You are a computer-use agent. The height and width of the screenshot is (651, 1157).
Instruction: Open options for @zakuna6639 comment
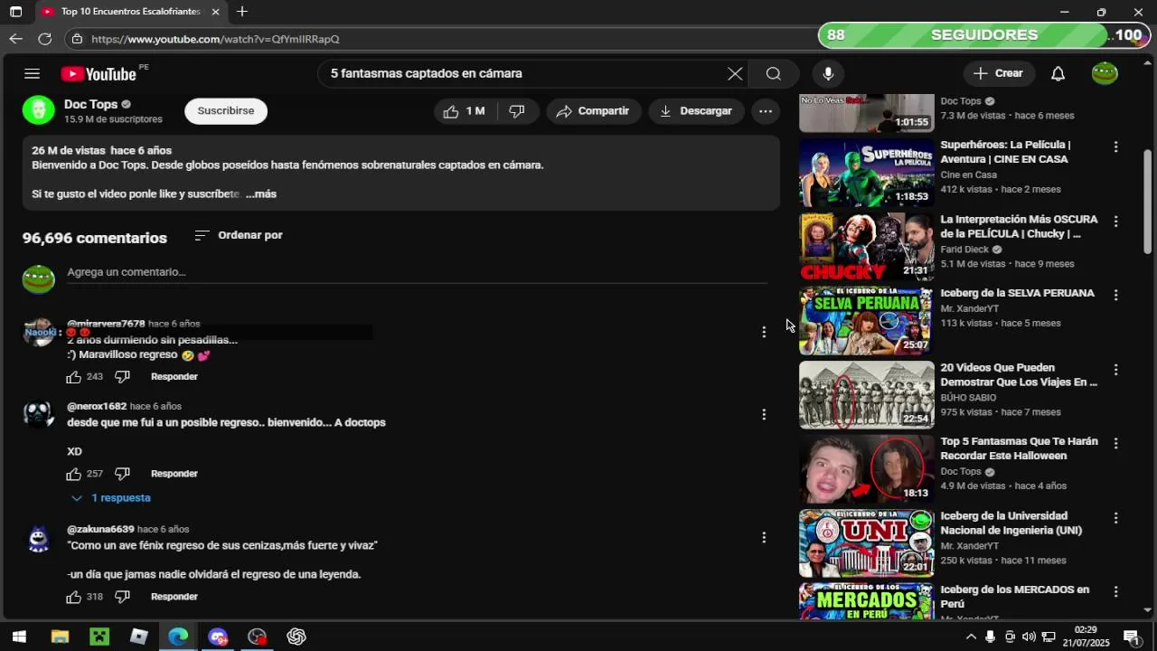tap(764, 537)
